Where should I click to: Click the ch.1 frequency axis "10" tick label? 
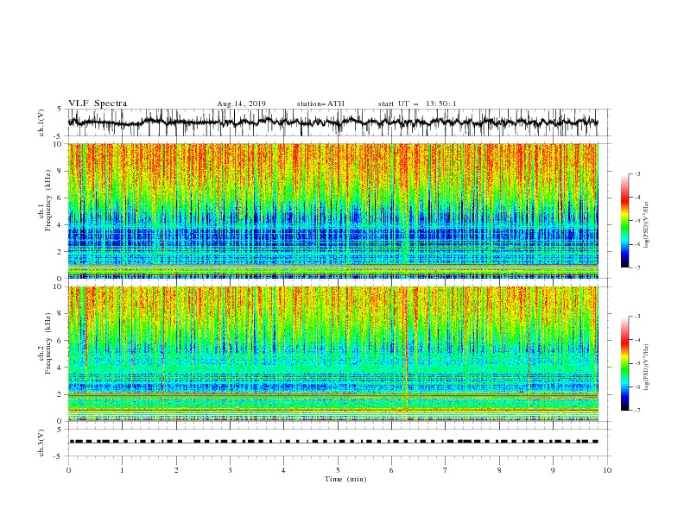(x=60, y=144)
